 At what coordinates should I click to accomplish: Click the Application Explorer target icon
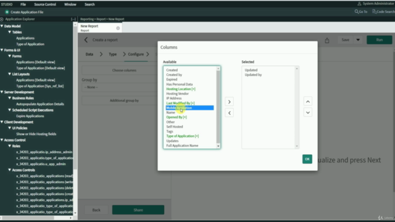(2, 19)
